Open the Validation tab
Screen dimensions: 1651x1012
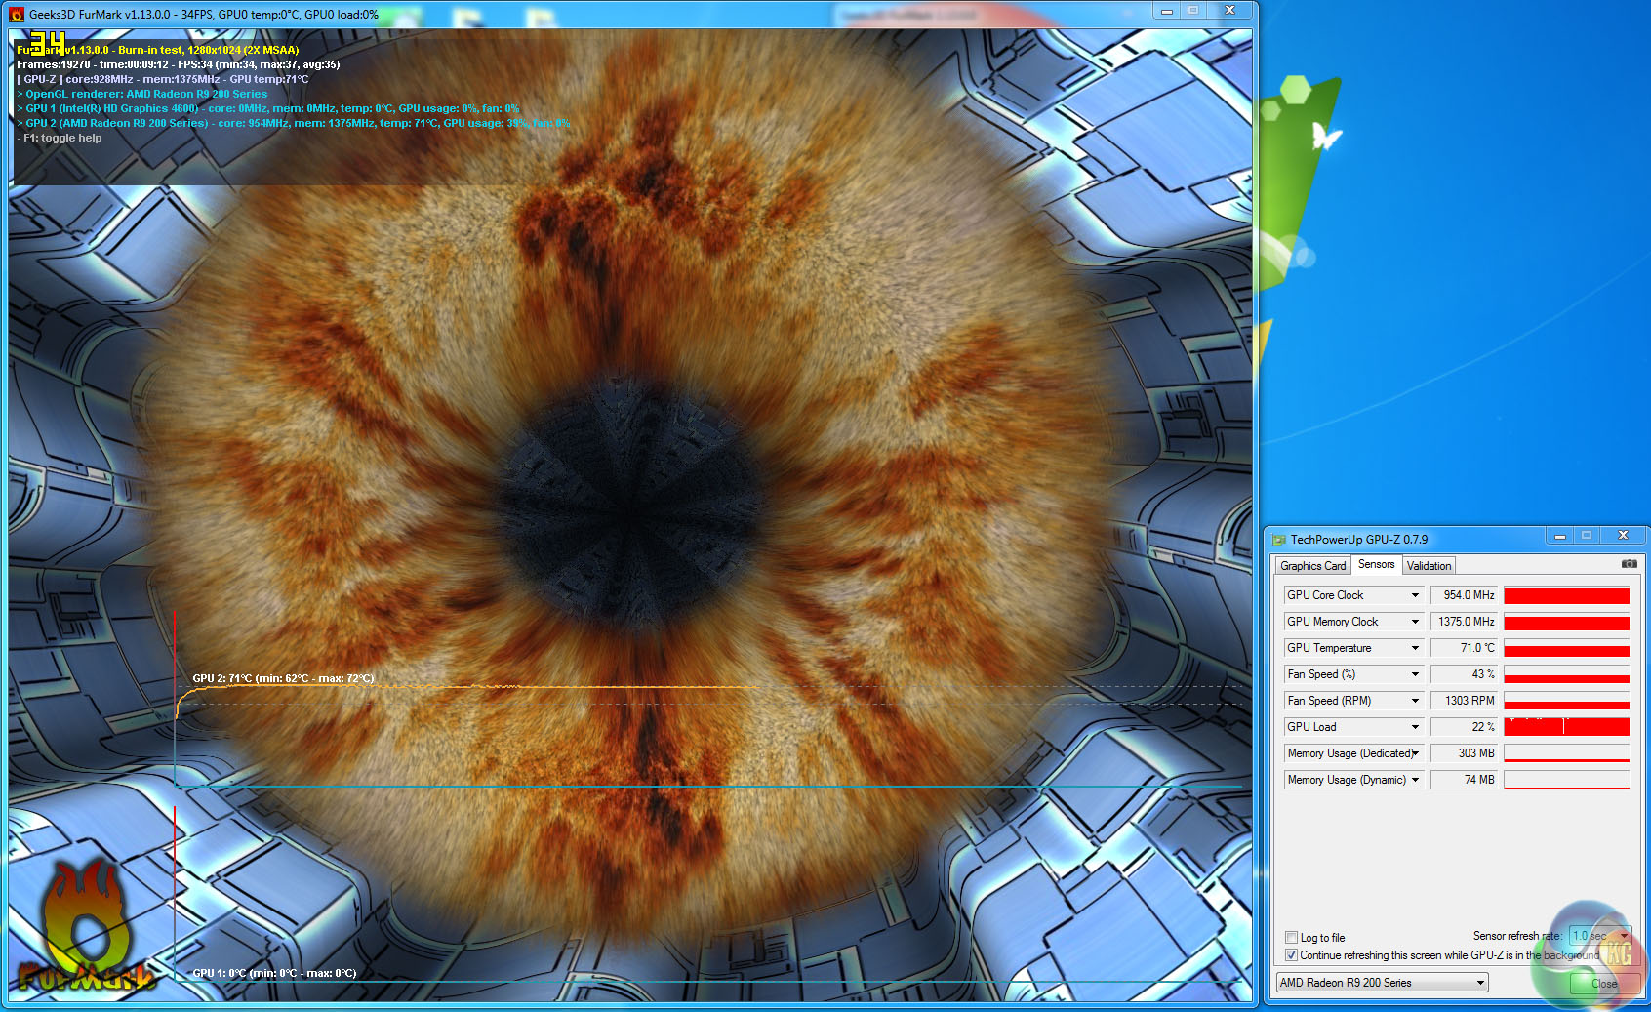pos(1429,566)
